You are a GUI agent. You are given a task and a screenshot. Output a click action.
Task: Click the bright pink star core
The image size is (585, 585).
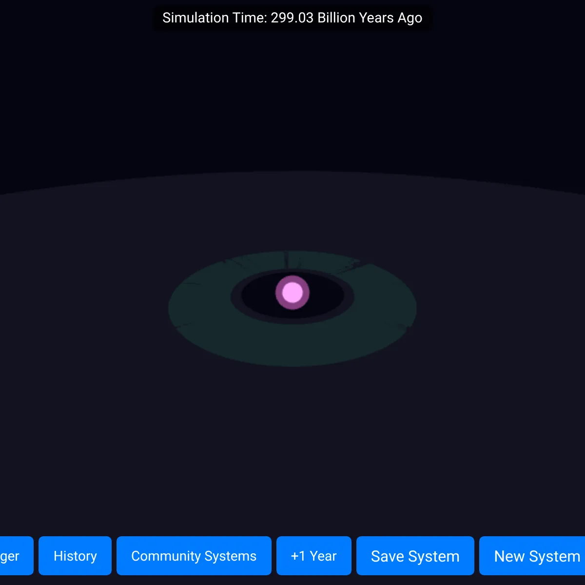[292, 292]
